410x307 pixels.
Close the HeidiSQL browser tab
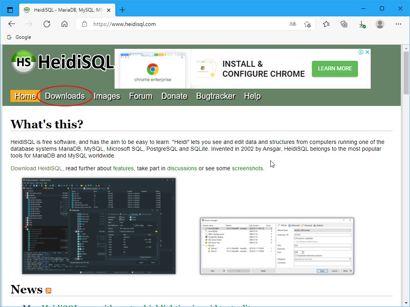pyautogui.click(x=109, y=10)
